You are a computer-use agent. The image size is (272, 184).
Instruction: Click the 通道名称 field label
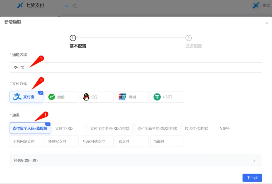click(x=19, y=55)
